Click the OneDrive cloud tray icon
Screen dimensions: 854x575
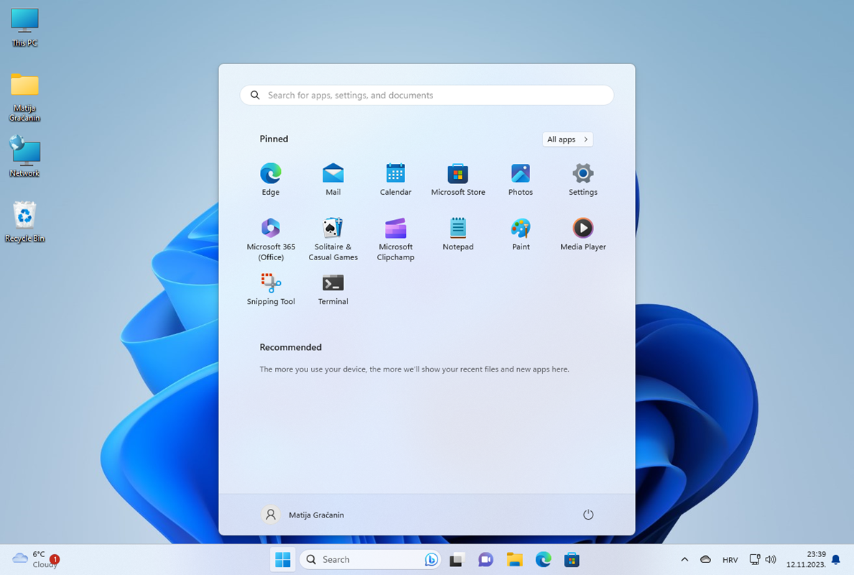click(705, 559)
